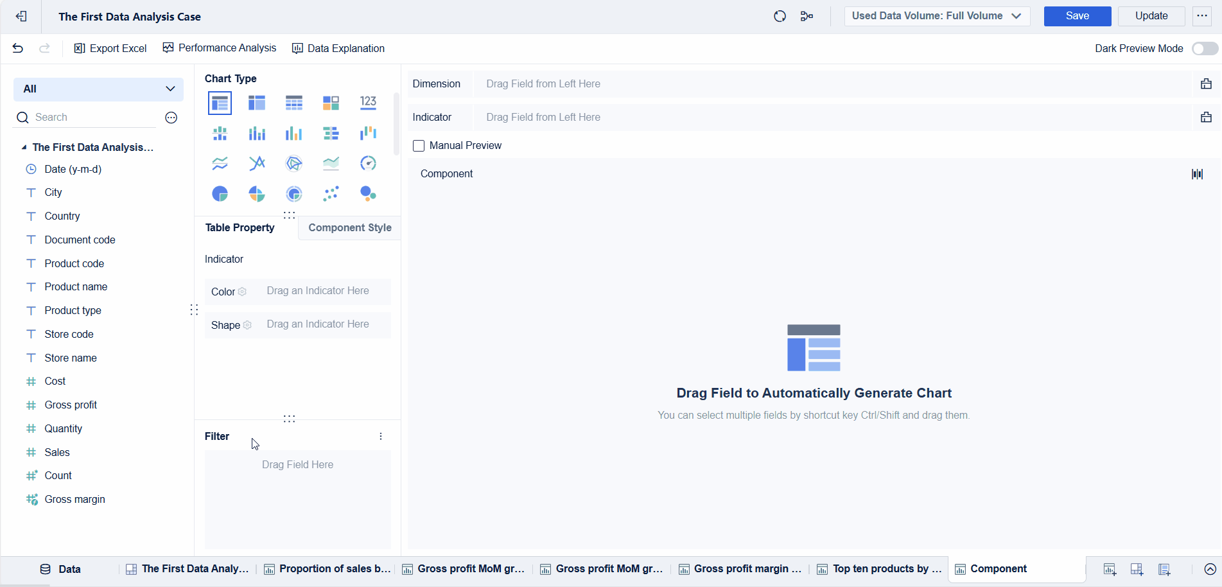This screenshot has height=587, width=1222.
Task: Pick the partitioned line chart type
Action: point(220,163)
